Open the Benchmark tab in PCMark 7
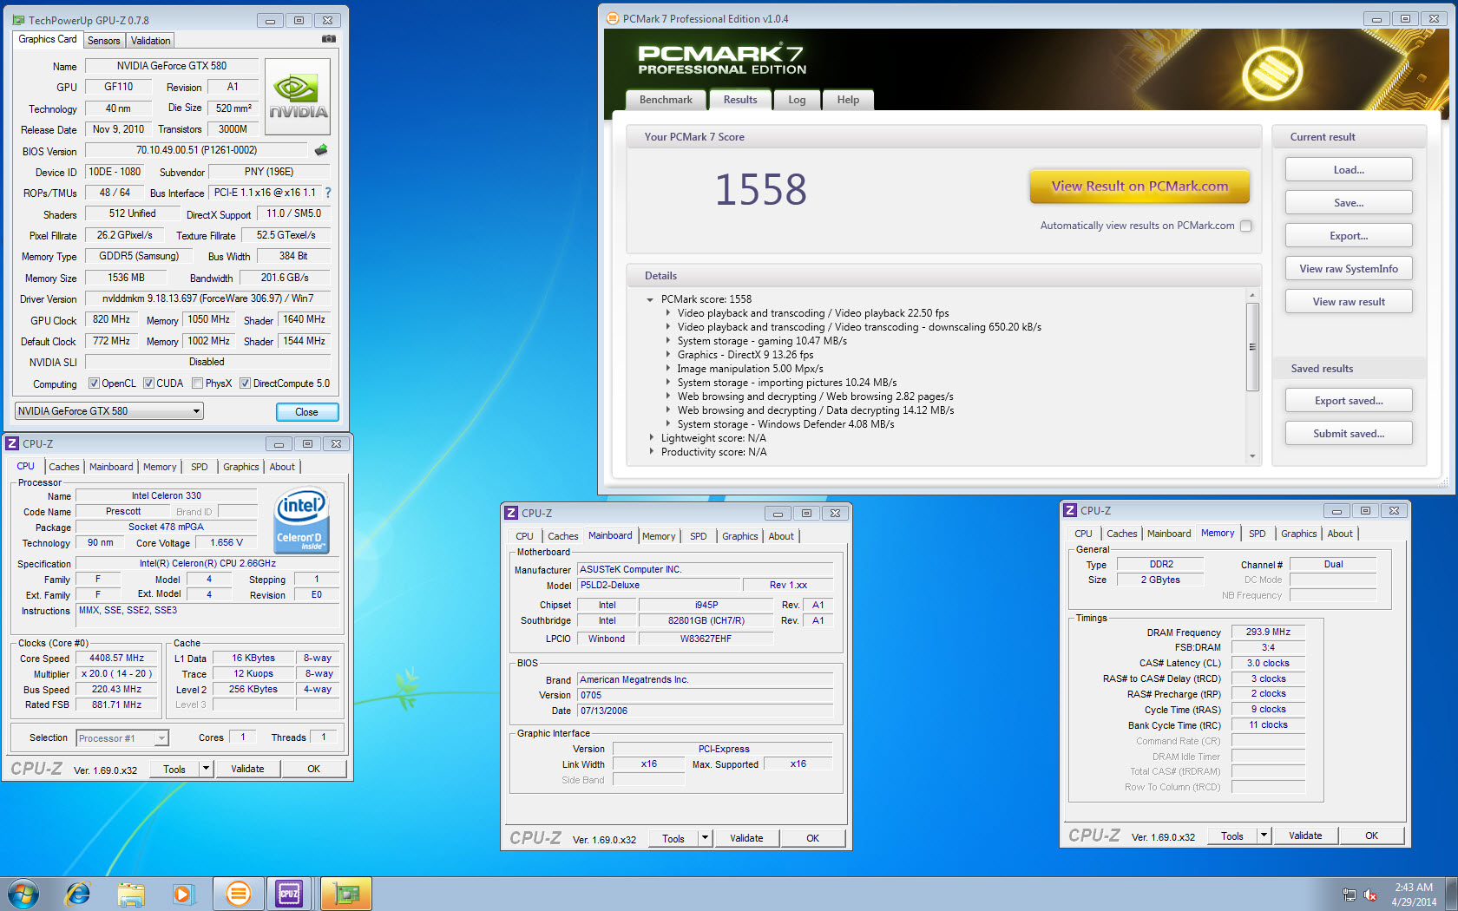Image resolution: width=1458 pixels, height=911 pixels. pyautogui.click(x=666, y=100)
